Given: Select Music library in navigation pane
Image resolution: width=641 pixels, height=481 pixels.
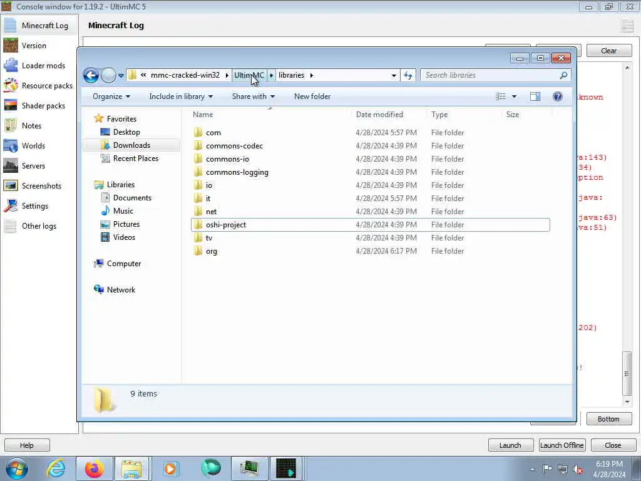Looking at the screenshot, I should pos(123,210).
